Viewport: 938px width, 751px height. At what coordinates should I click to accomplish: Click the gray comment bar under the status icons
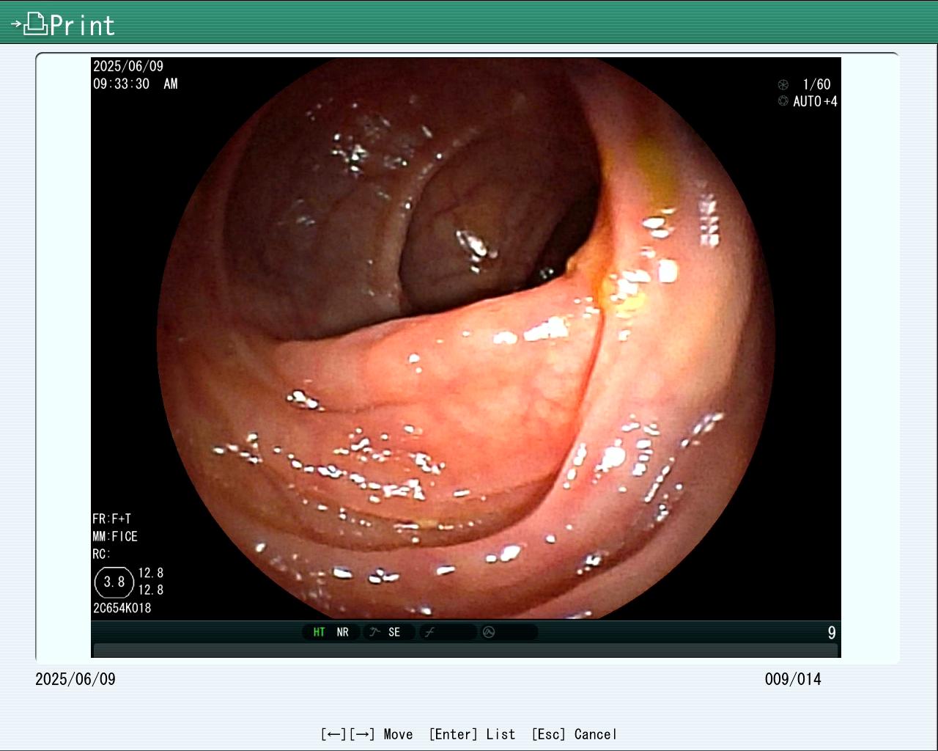pos(466,651)
